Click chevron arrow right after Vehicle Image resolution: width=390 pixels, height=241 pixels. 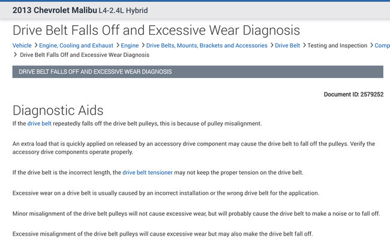(x=36, y=46)
